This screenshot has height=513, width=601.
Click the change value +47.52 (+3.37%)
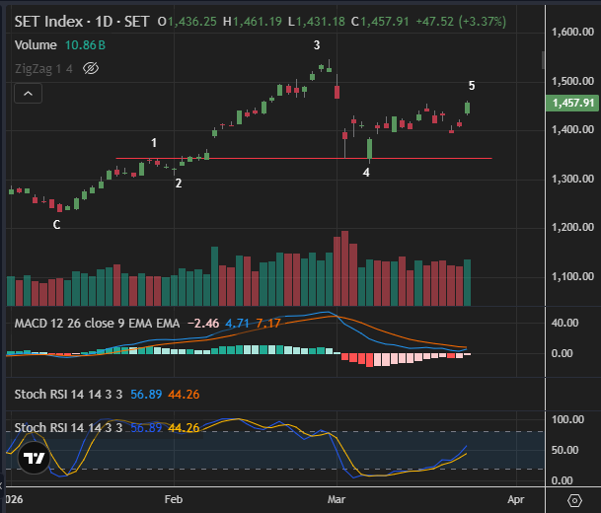pyautogui.click(x=461, y=22)
